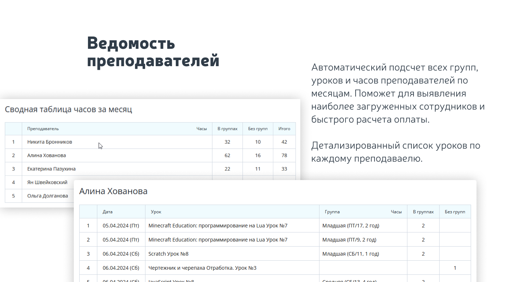Image resolution: width=521 pixels, height=282 pixels.
Task: Click "Преподаватель" column header in summary table
Action: click(x=43, y=129)
